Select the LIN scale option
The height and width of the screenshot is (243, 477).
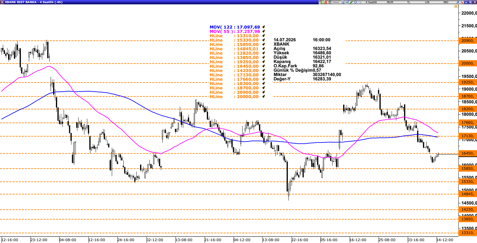[x=427, y=2]
